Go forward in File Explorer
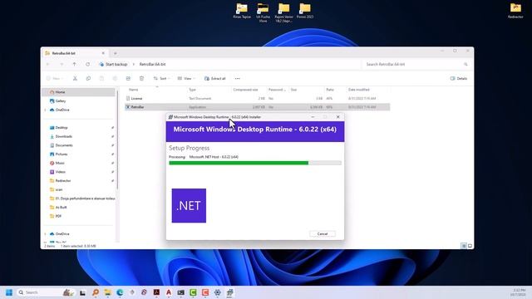The height and width of the screenshot is (299, 532). (62, 64)
